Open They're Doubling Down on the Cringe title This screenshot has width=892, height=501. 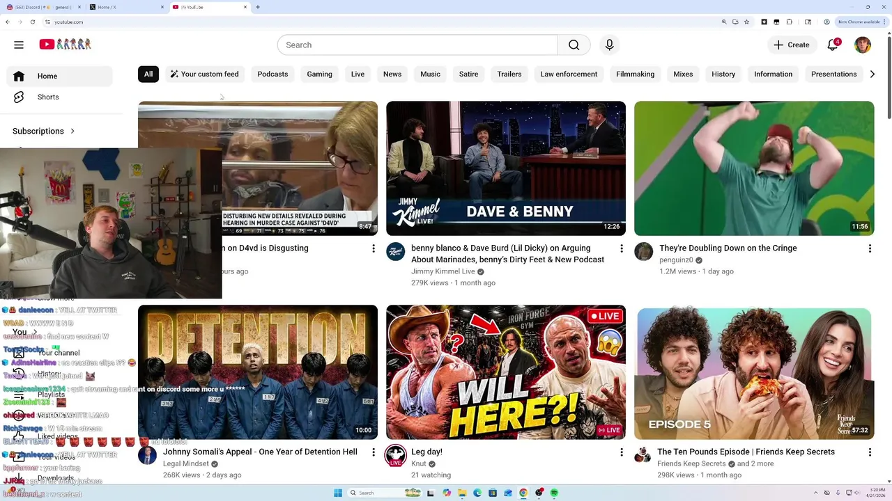(x=728, y=248)
